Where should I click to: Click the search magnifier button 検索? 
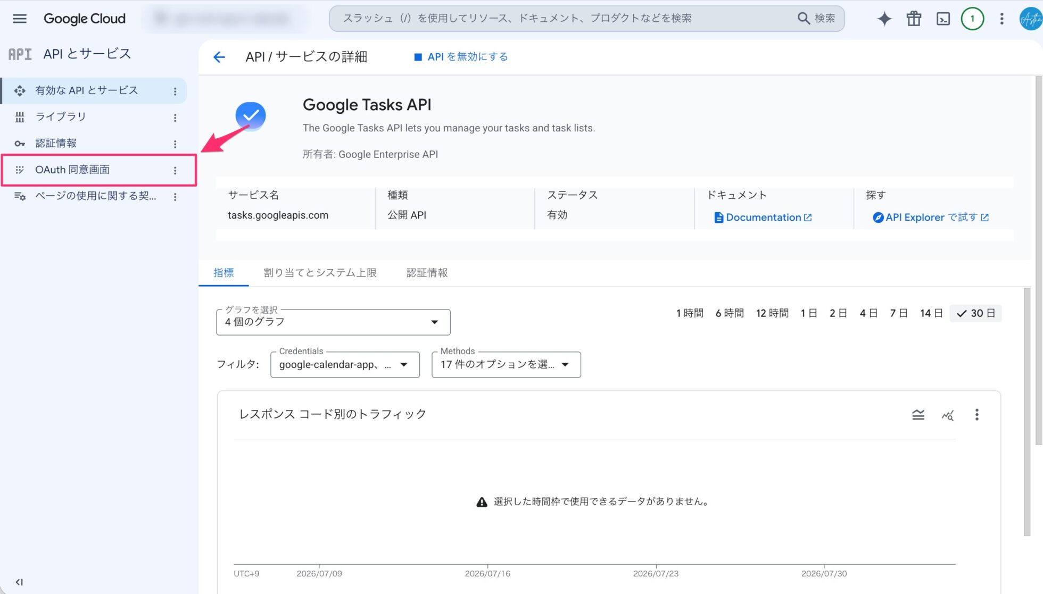click(817, 18)
